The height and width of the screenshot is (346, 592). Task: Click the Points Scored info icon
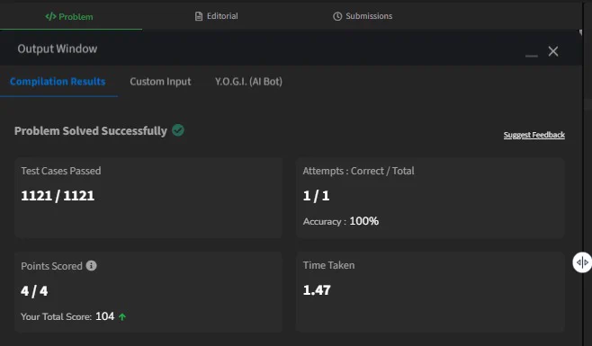pyautogui.click(x=92, y=266)
